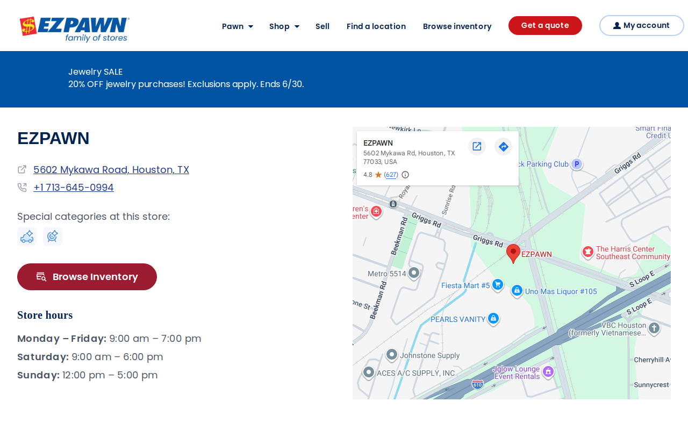Open the Sell menu item
688x430 pixels.
[322, 26]
